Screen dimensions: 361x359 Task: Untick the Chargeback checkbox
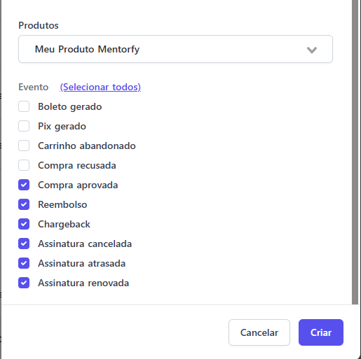[x=24, y=224]
